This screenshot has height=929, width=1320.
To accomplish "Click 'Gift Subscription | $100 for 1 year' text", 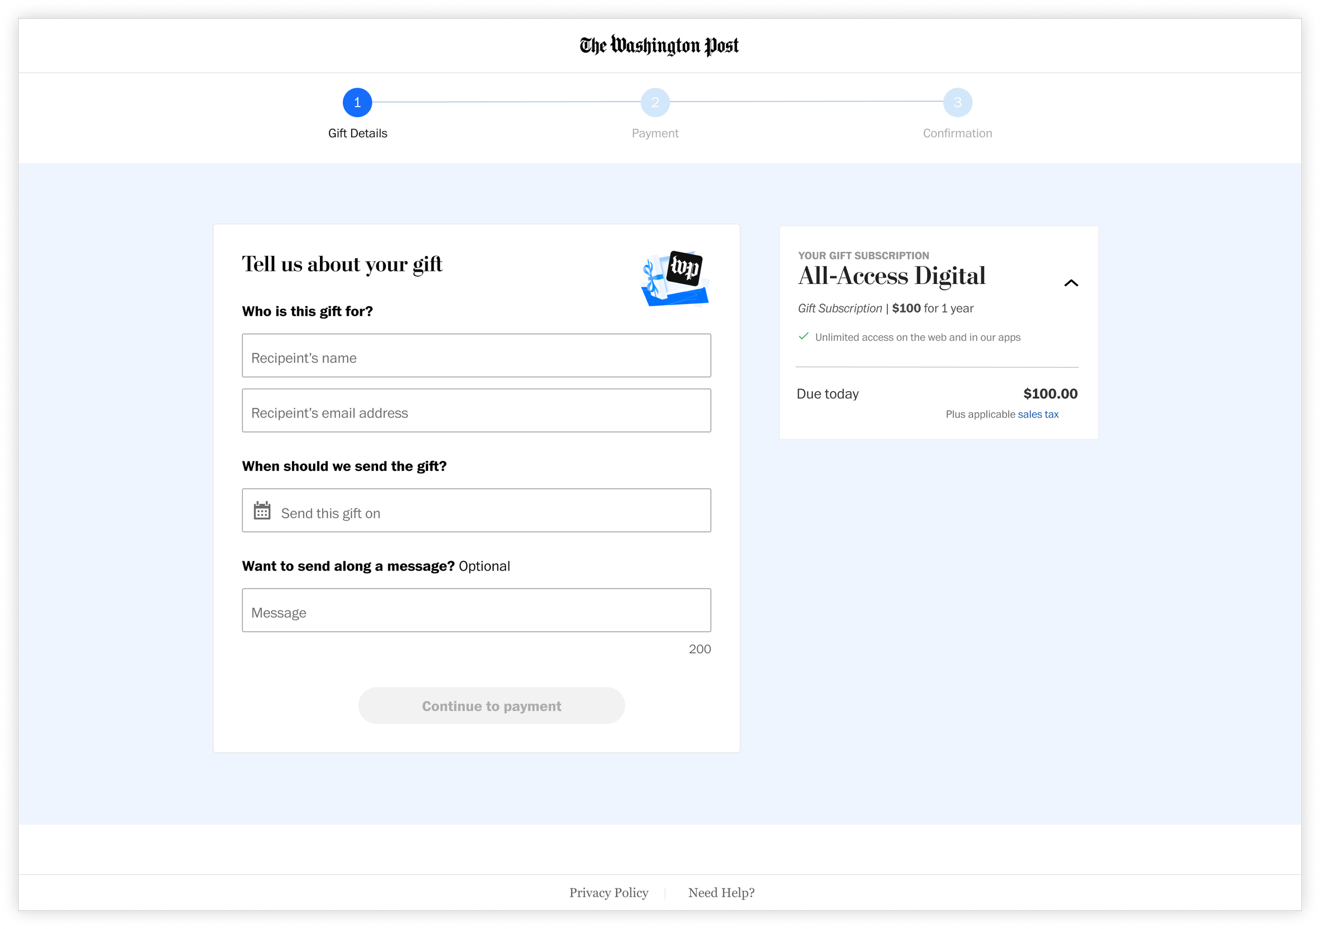I will pyautogui.click(x=886, y=309).
